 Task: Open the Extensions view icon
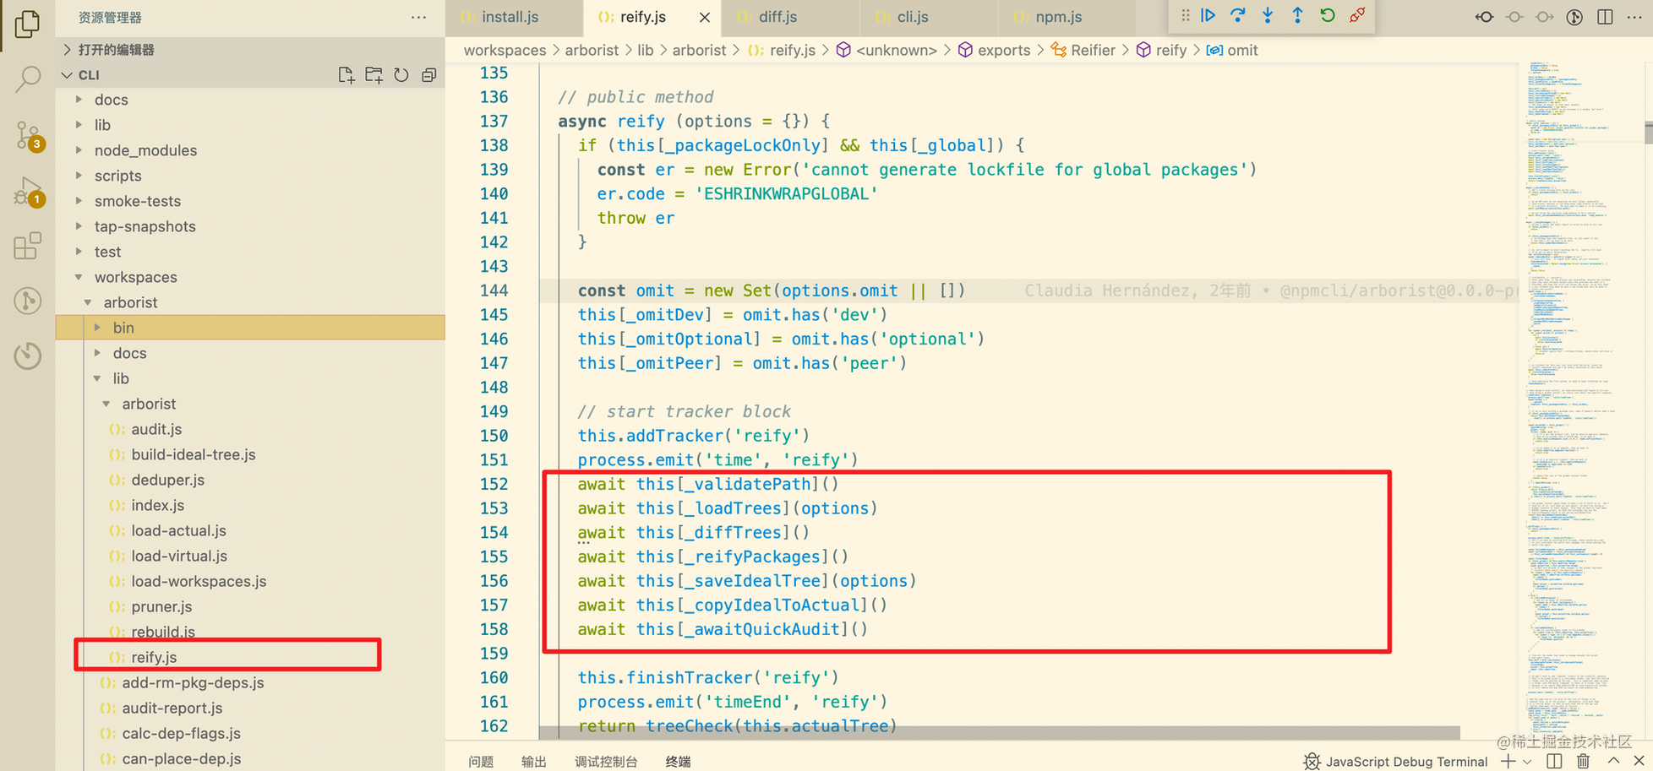pos(27,246)
